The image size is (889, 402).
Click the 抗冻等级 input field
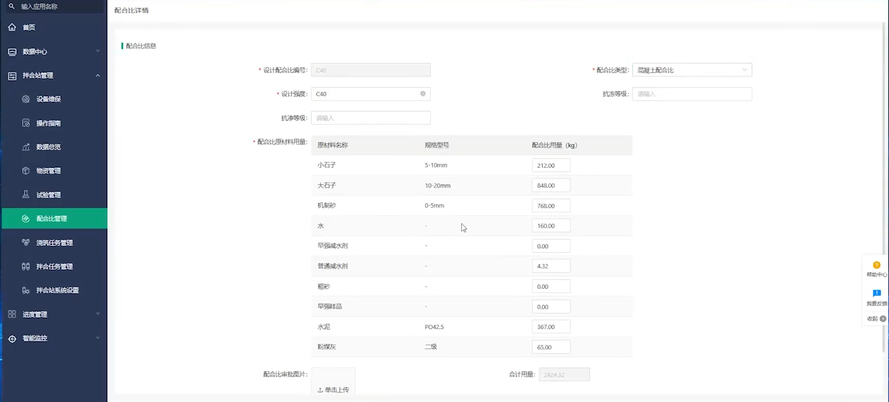coord(692,94)
